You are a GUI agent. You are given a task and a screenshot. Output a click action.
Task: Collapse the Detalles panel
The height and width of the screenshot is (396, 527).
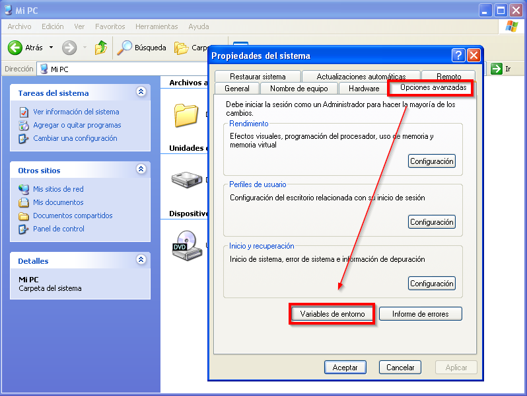pyautogui.click(x=140, y=260)
